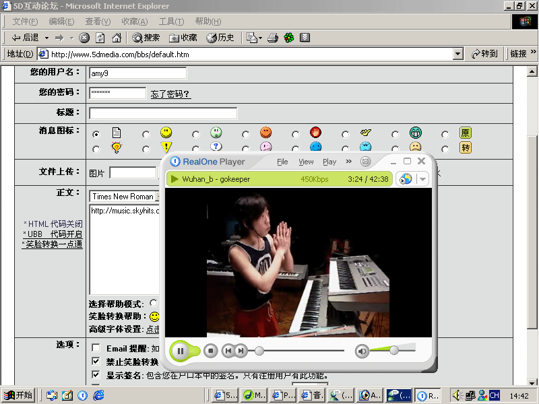Click the IE Stop loading icon

pos(84,38)
